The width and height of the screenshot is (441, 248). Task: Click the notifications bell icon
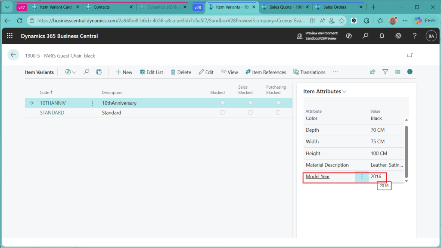(382, 36)
